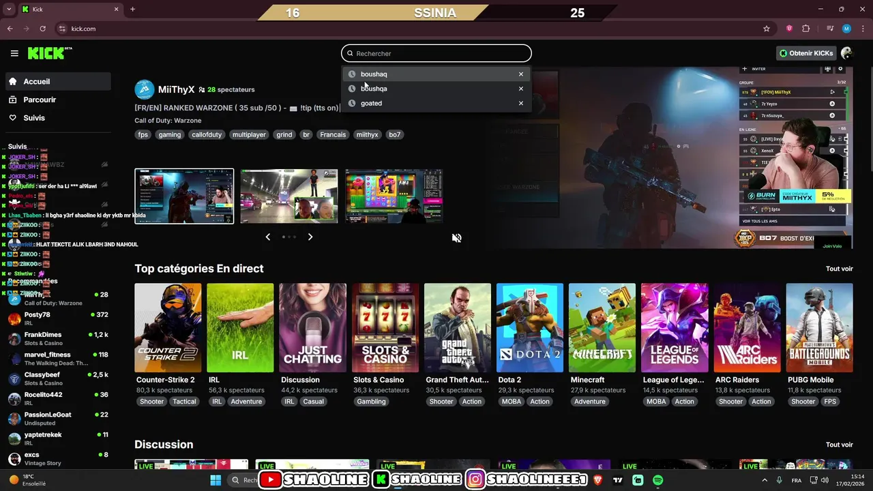Screen dimensions: 873x491
Task: Open Spotify from the taskbar
Action: [x=658, y=480]
